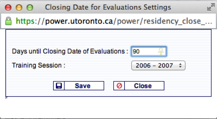
Task: Click the resize grip at the panel's bottom-left corner
Action: click(7, 98)
